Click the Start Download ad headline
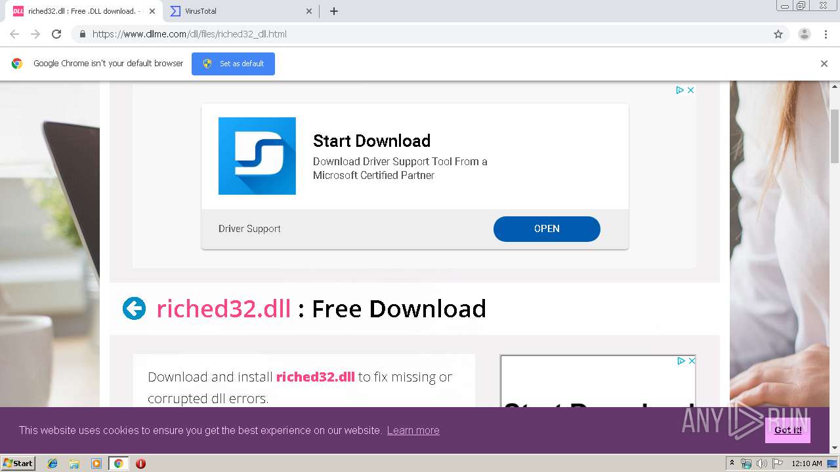 click(x=371, y=141)
